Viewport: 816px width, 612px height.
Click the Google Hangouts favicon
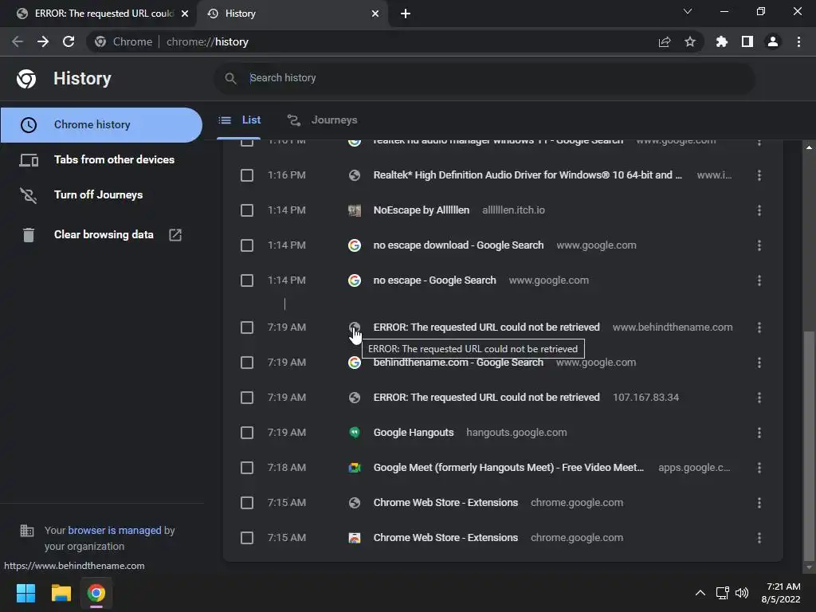[355, 433]
